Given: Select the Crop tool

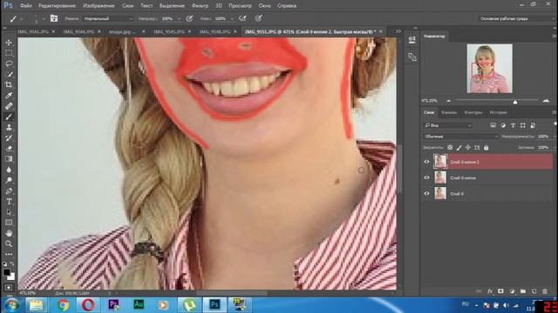Looking at the screenshot, I should tap(9, 85).
